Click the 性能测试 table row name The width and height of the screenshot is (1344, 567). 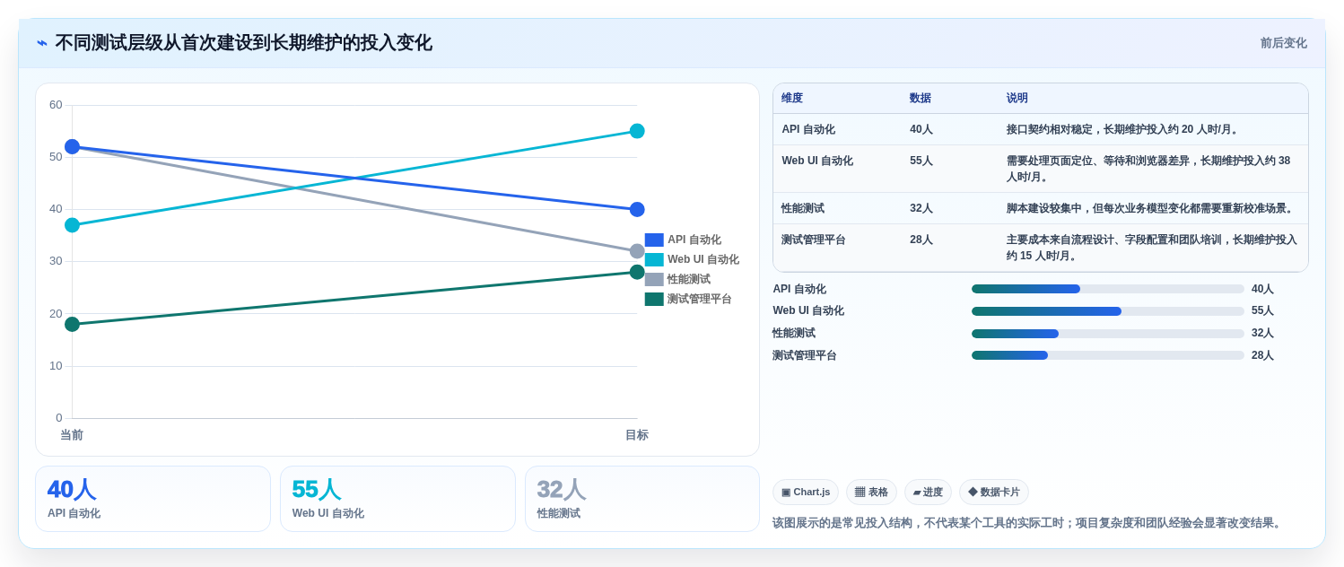(x=803, y=208)
